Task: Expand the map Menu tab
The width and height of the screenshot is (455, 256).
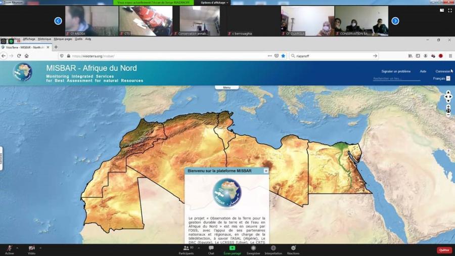Action: click(x=226, y=88)
